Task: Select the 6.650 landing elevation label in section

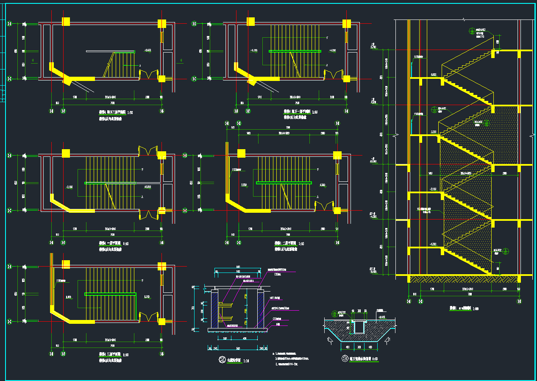Action: click(x=434, y=75)
